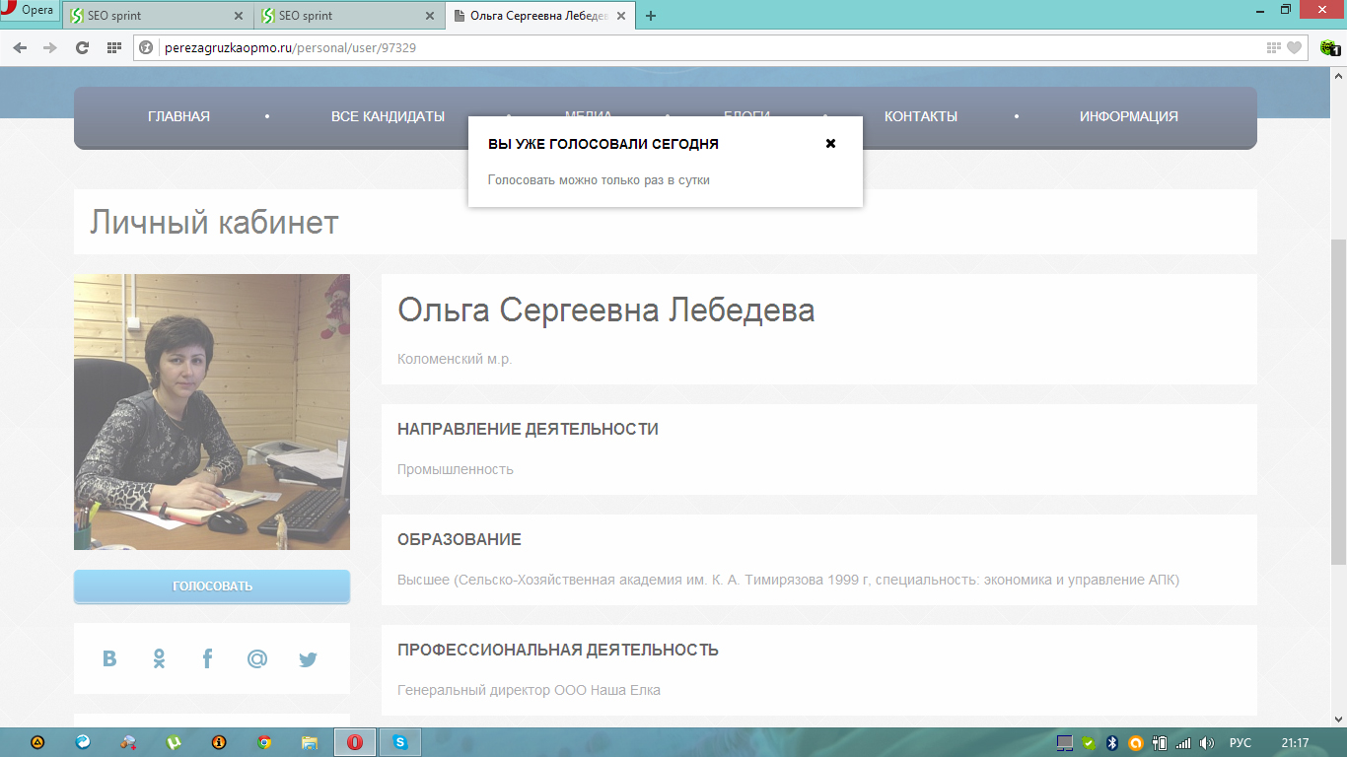The image size is (1347, 757).
Task: Share profile on VKontakte
Action: pos(109,658)
